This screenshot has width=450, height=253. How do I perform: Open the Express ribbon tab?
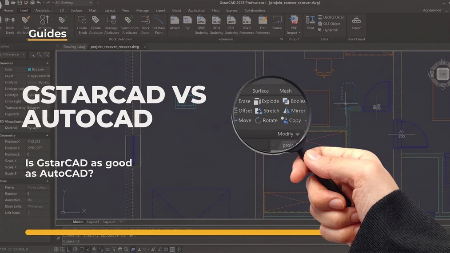pos(231,10)
